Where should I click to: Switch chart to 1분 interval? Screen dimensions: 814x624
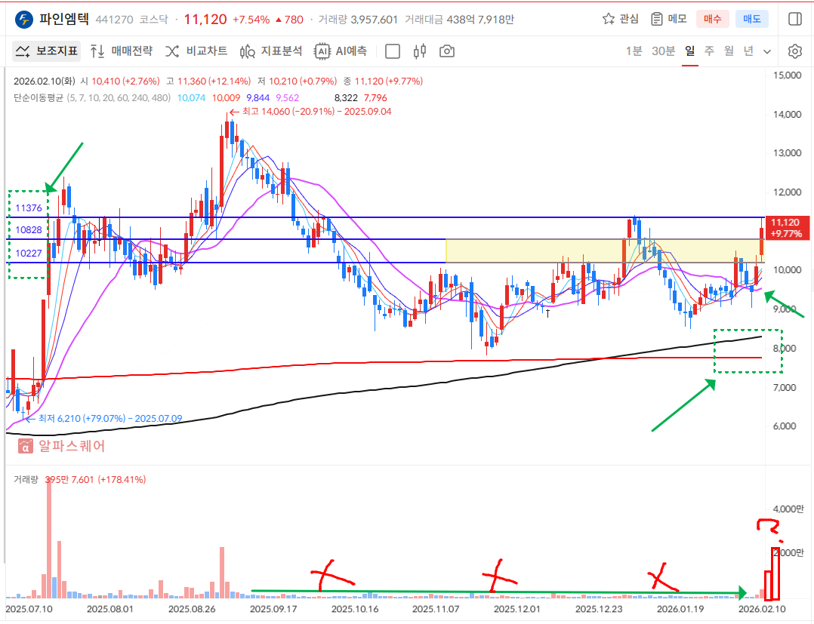click(x=634, y=51)
